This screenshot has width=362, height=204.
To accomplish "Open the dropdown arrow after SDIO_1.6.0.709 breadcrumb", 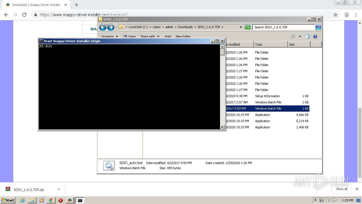I will 222,27.
